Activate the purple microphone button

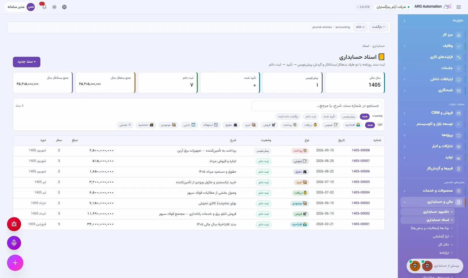14,243
